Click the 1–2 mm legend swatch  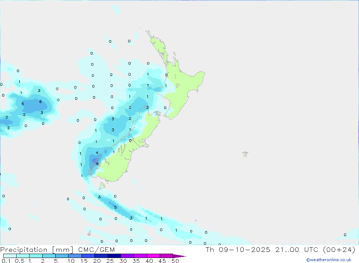point(36,256)
